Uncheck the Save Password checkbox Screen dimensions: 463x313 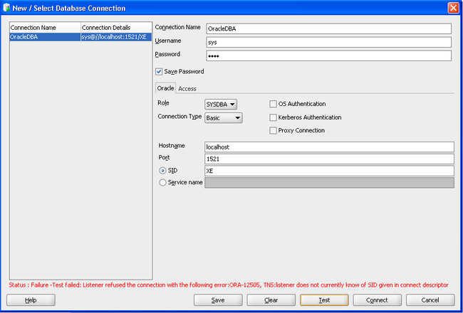159,71
